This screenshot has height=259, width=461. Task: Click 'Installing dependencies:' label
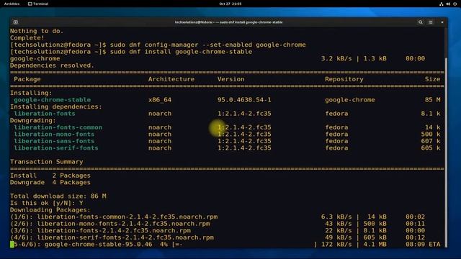coord(56,106)
